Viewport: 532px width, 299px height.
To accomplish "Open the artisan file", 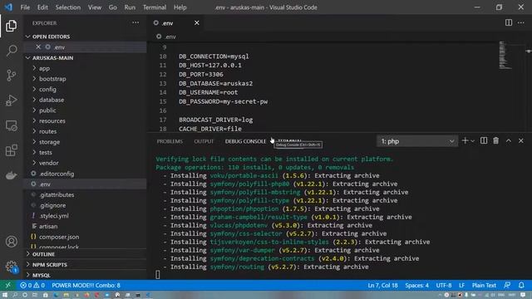I will pyautogui.click(x=85, y=226).
